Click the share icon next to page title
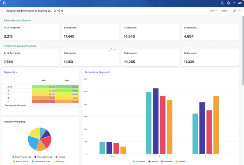 pyautogui.click(x=58, y=11)
